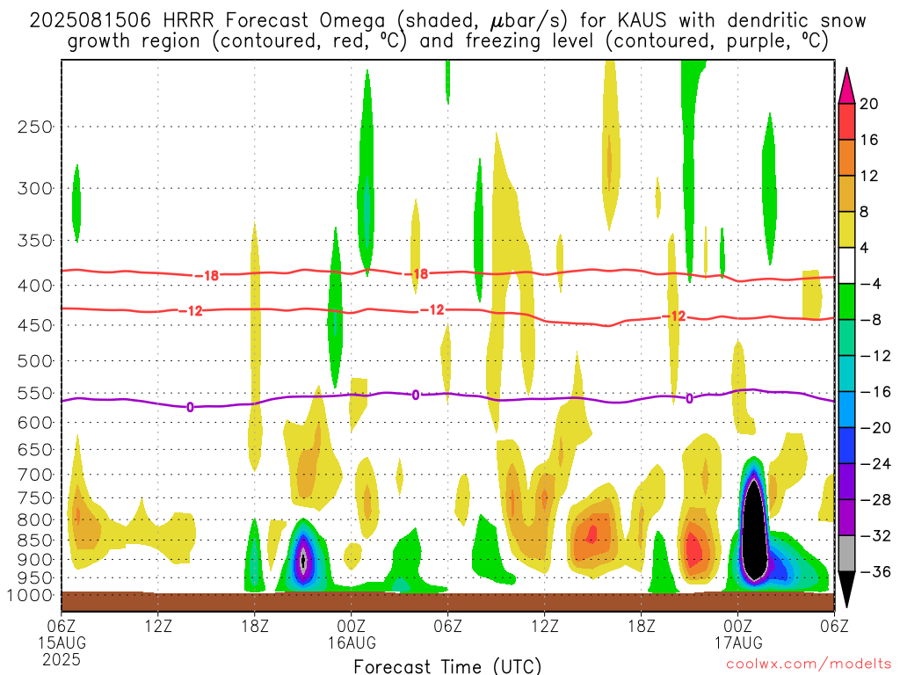Select the 550 pressure level label

(35, 393)
